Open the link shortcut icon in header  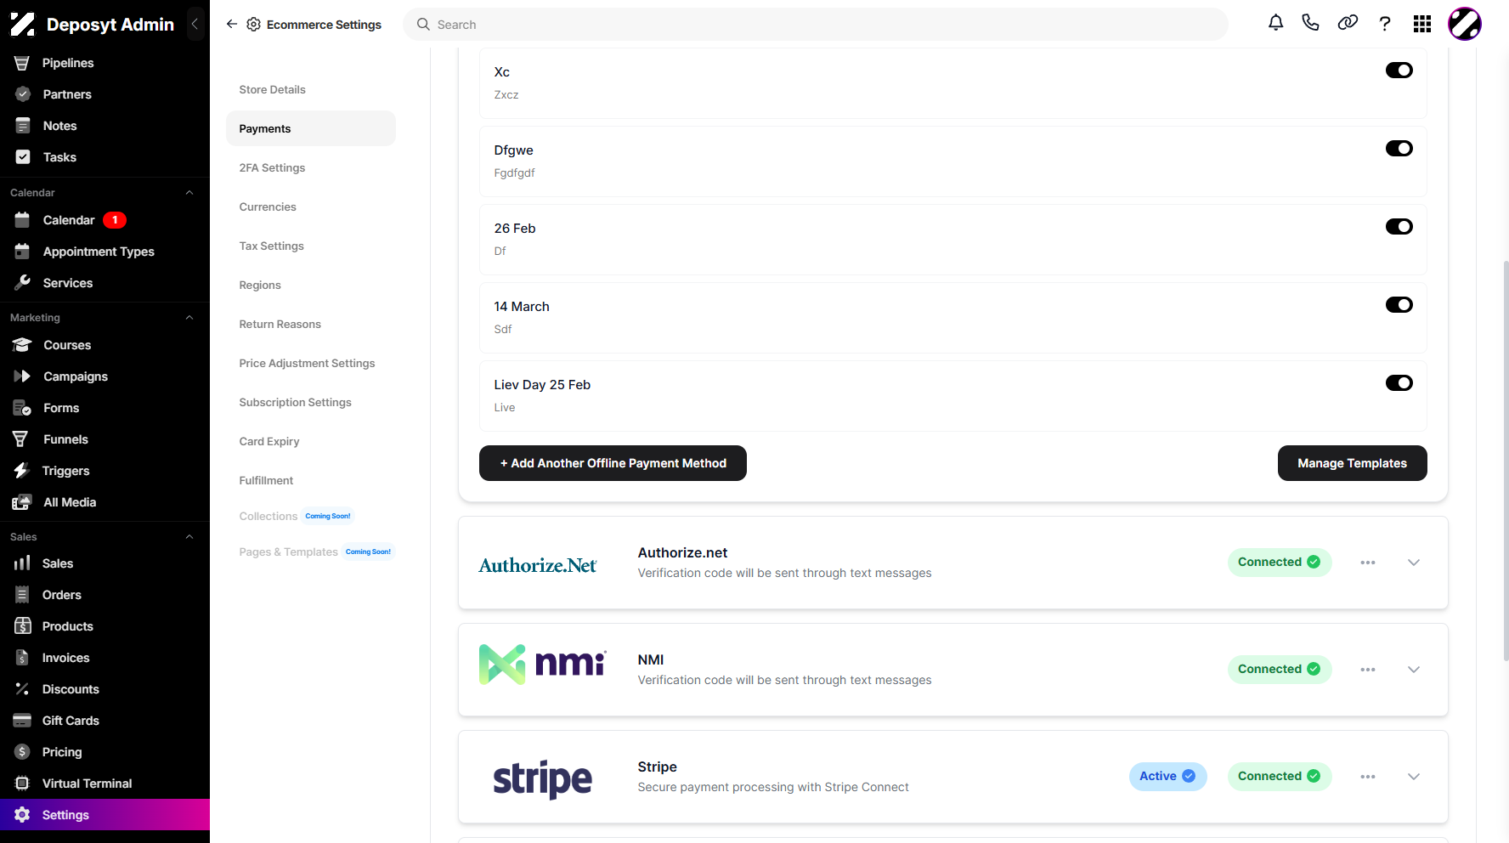(x=1348, y=24)
